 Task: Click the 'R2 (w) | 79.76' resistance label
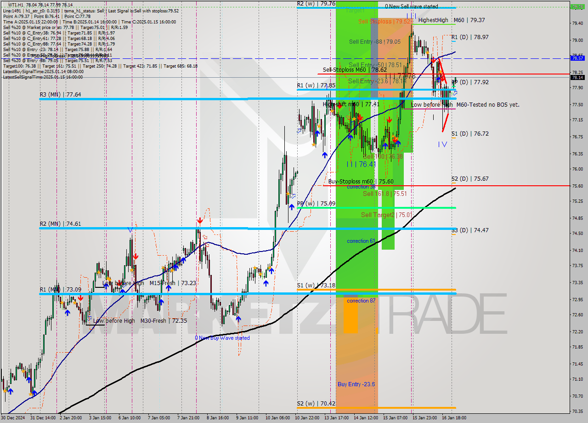(316, 3)
